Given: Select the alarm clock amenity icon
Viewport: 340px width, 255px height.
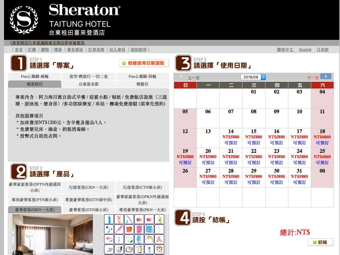Looking at the screenshot, I should coord(159,249).
